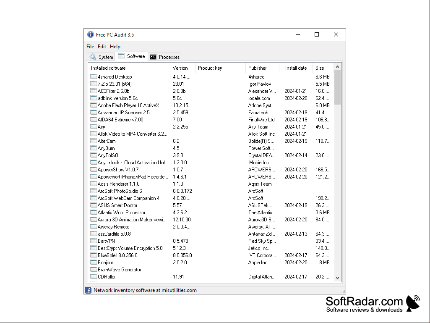Select BlueSoleil 8.0.356.0 entry
The height and width of the screenshot is (323, 430).
(x=211, y=255)
